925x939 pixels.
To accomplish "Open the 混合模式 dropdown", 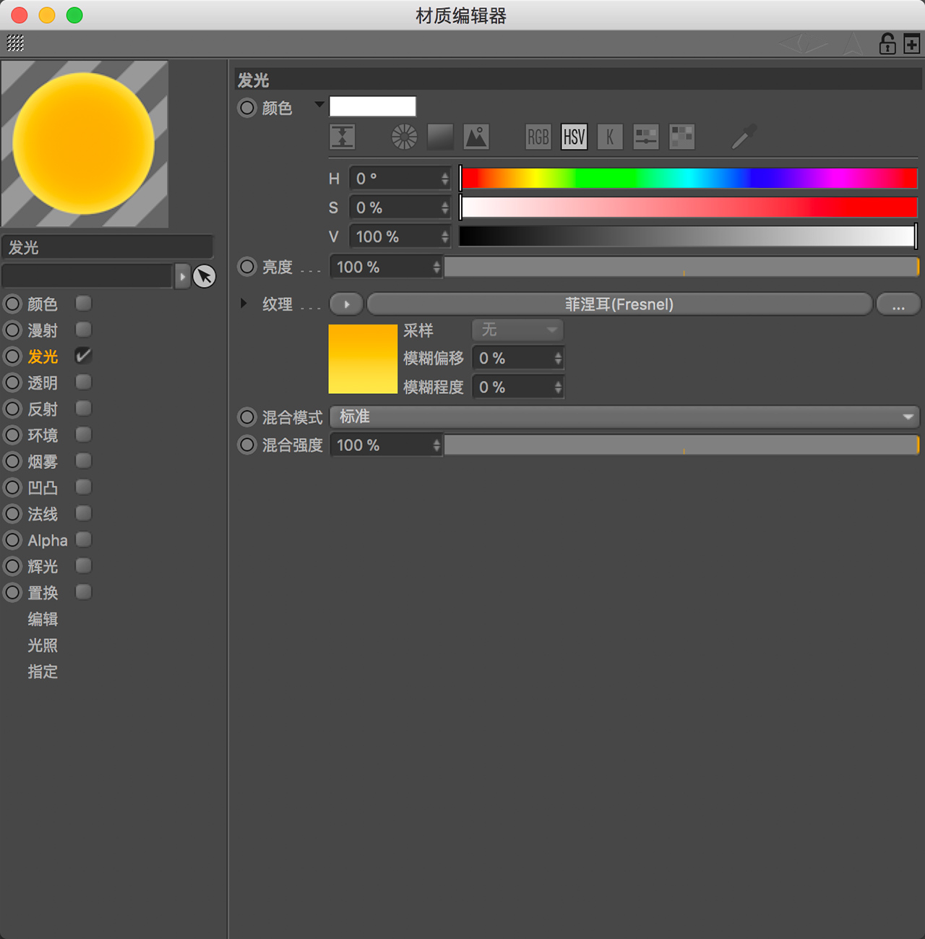I will tap(625, 417).
